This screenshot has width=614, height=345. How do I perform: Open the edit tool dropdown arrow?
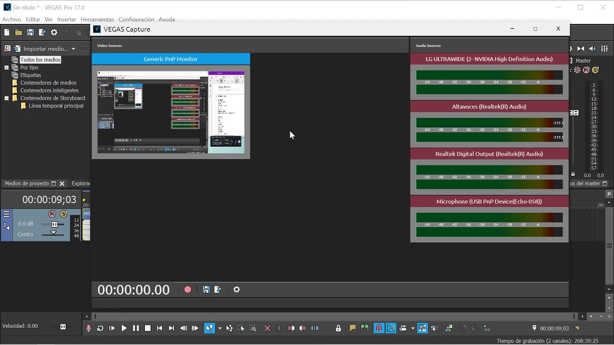220,328
